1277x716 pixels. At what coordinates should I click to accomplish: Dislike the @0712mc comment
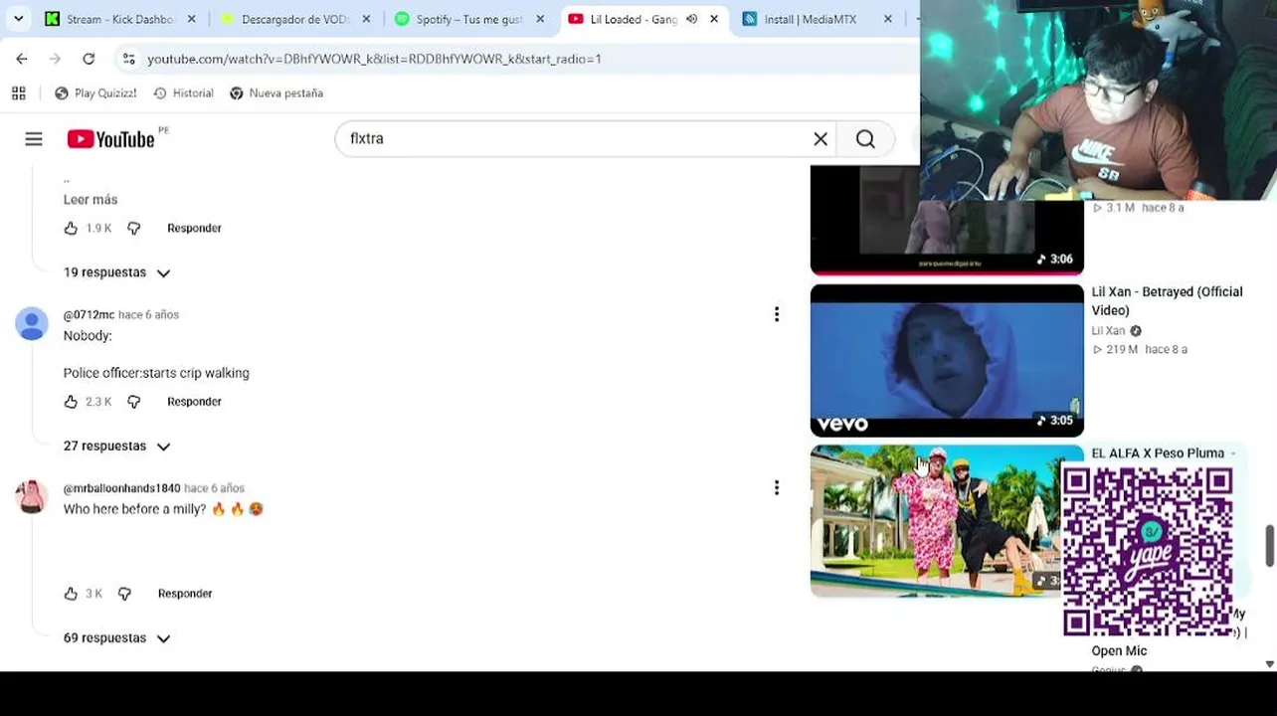click(134, 402)
